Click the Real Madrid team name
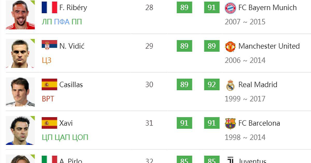Viewport: 311px width, 163px height. 258,85
